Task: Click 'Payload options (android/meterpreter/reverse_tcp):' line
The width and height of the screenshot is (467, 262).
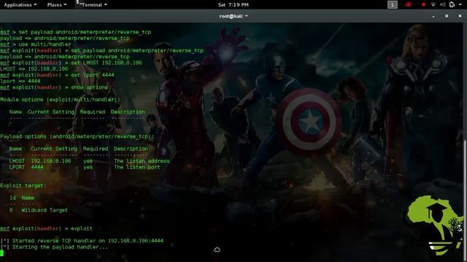Action: [x=77, y=136]
